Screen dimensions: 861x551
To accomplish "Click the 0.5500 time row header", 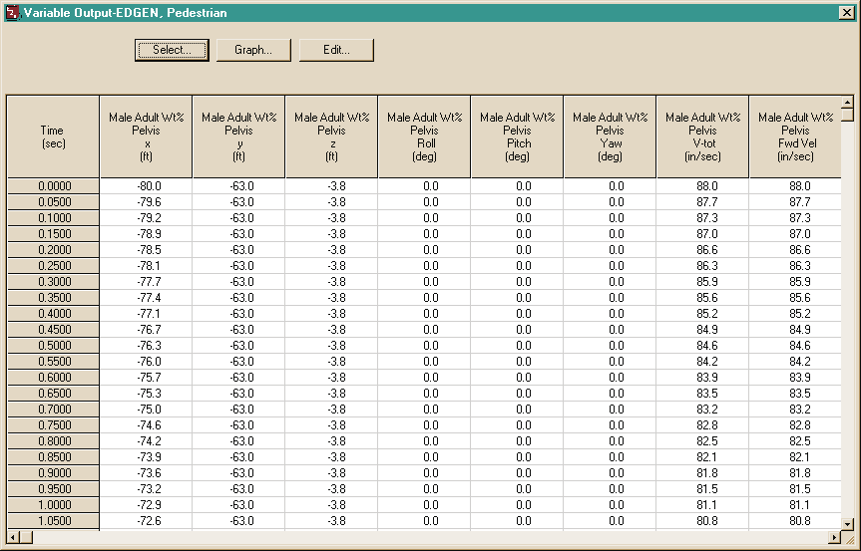I will pos(53,362).
